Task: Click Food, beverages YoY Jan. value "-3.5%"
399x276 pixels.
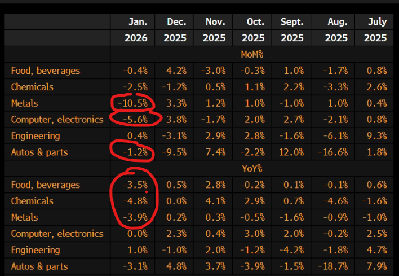Action: 135,185
